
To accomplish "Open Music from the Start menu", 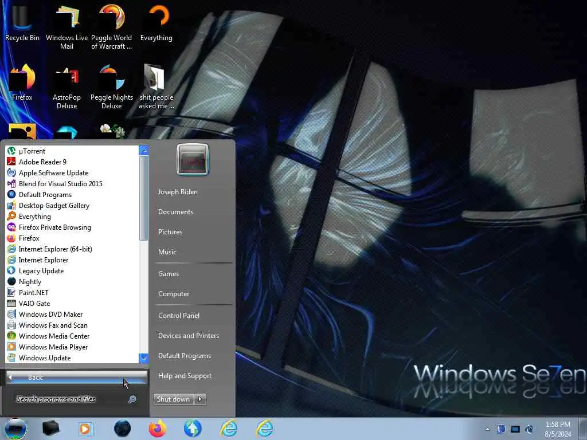I will point(167,252).
